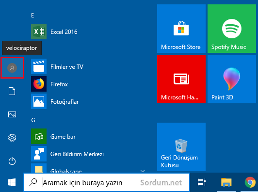
Task: Open Game bar app icon
Action: tap(39, 136)
